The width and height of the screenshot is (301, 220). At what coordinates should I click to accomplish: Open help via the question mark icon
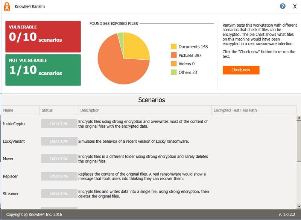pos(283,6)
